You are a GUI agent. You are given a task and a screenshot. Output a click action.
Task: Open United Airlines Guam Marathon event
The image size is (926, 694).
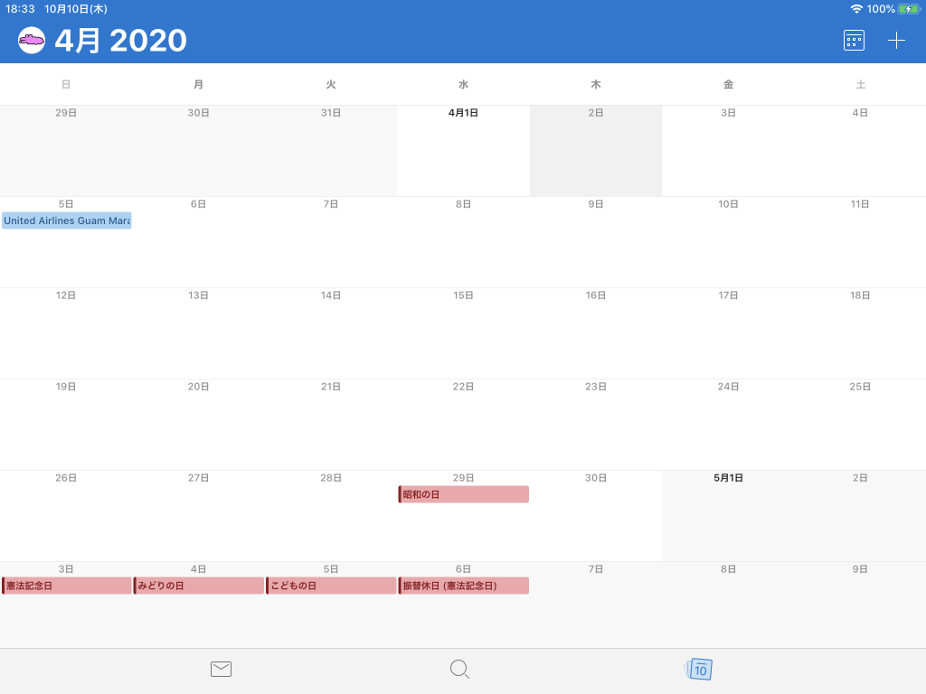66,220
